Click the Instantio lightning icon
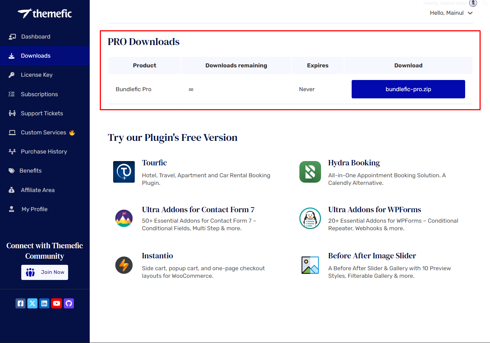This screenshot has width=490, height=343. coord(124,265)
